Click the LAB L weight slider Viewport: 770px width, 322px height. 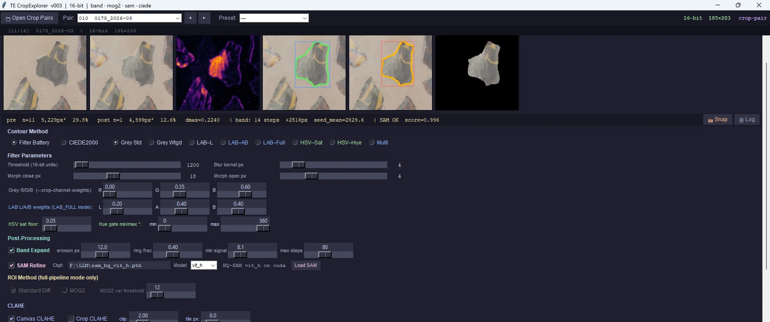point(127,211)
